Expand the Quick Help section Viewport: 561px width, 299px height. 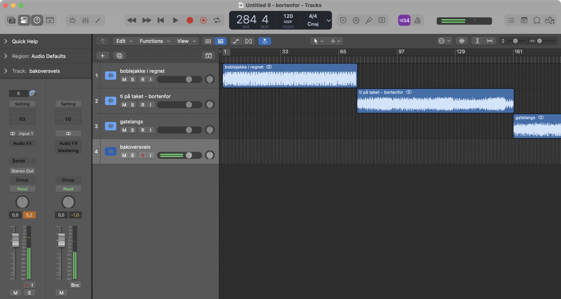(x=6, y=41)
